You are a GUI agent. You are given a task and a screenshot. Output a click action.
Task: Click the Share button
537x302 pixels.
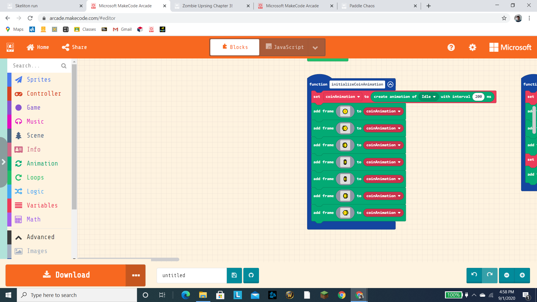pos(74,47)
